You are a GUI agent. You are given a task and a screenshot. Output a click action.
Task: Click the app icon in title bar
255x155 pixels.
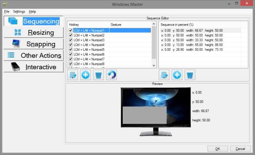point(5,4)
